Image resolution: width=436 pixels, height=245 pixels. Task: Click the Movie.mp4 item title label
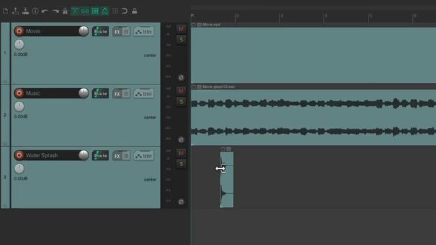211,24
